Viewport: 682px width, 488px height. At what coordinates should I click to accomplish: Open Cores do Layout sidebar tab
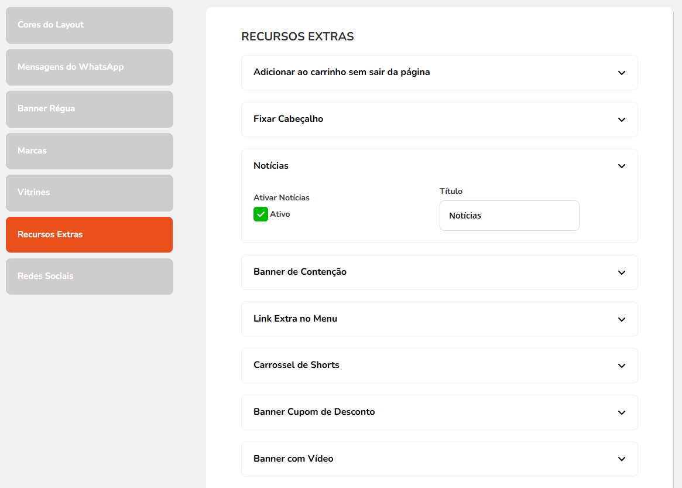[x=89, y=25]
